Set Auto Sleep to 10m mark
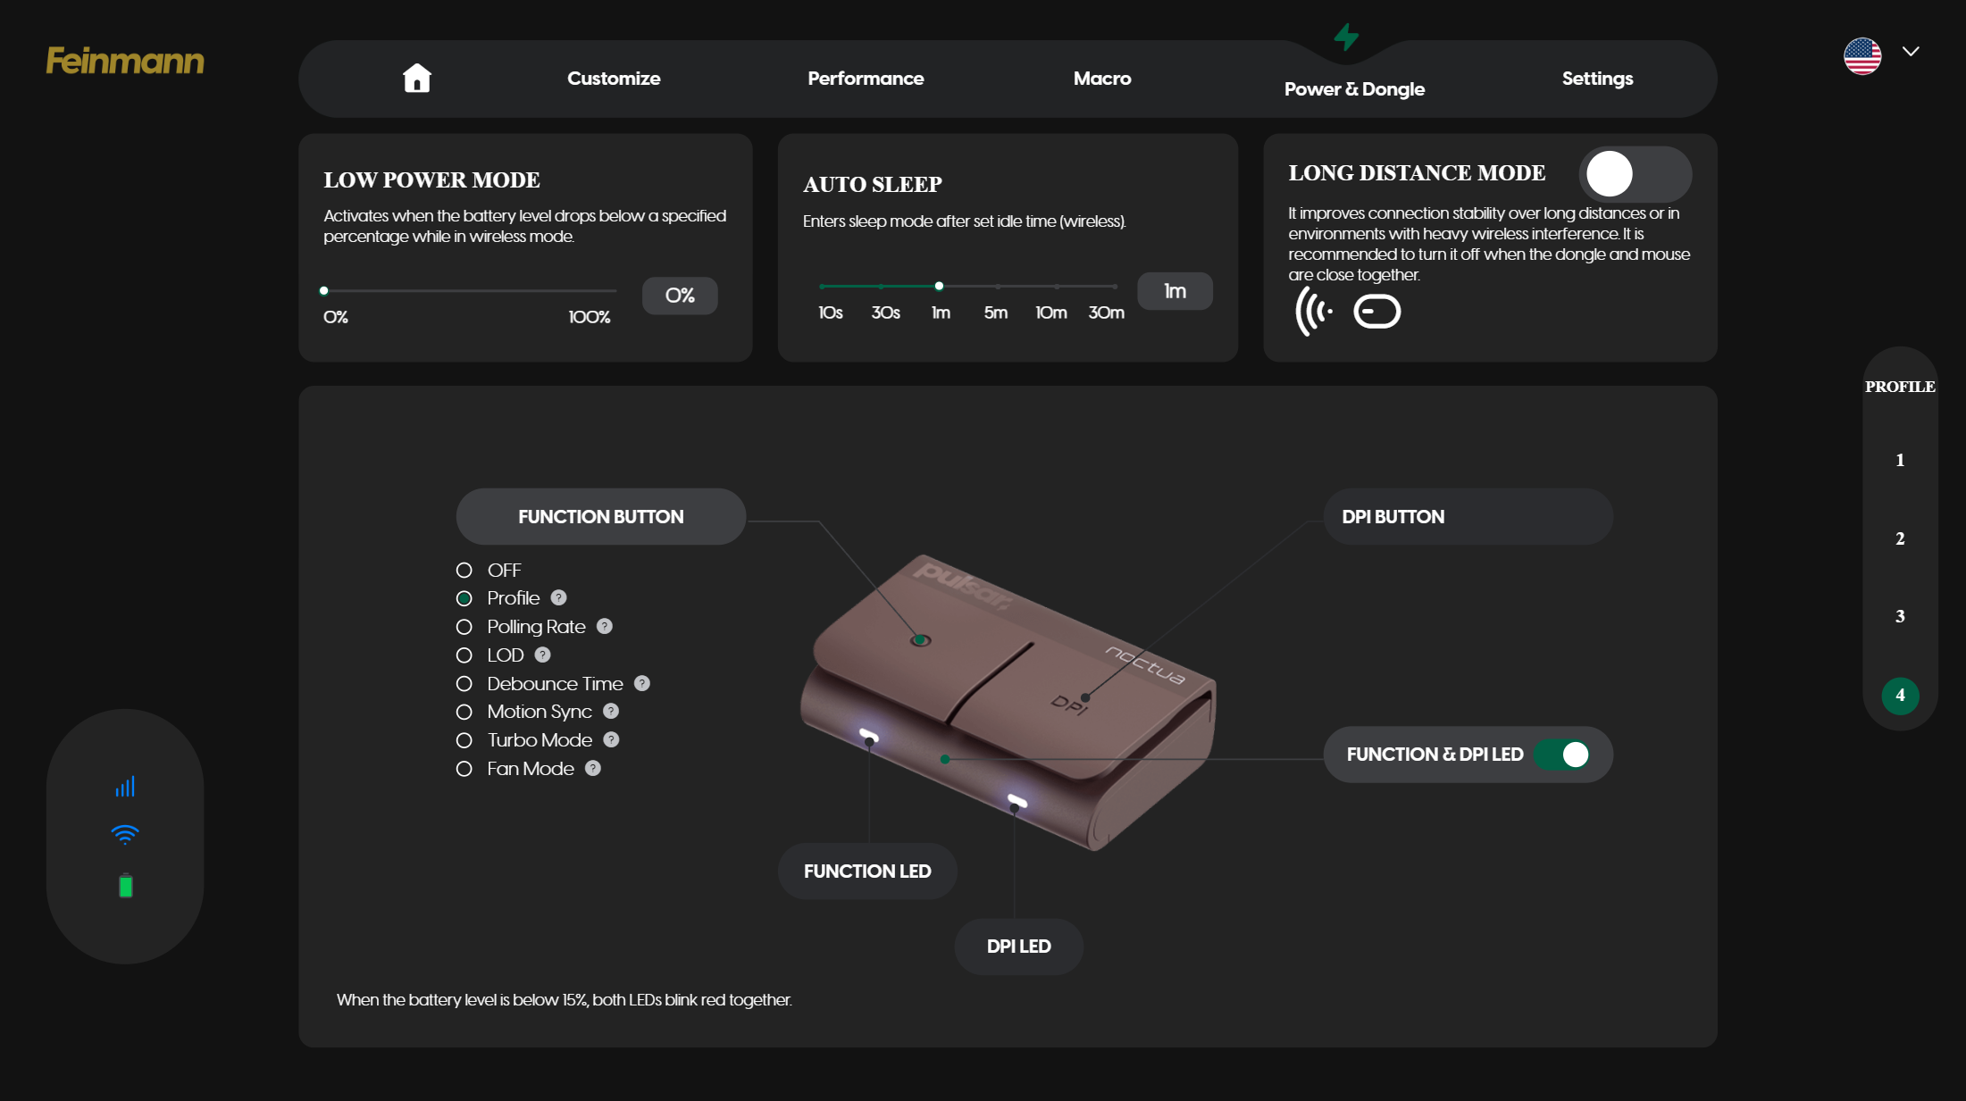1966x1101 pixels. pyautogui.click(x=1057, y=286)
